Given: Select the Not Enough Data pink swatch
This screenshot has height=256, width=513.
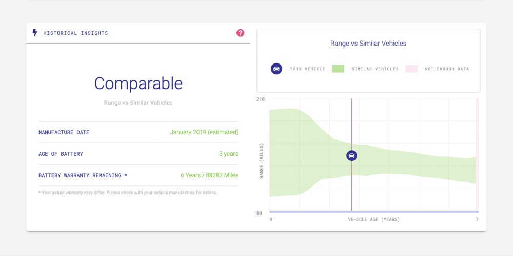Looking at the screenshot, I should click(x=411, y=69).
